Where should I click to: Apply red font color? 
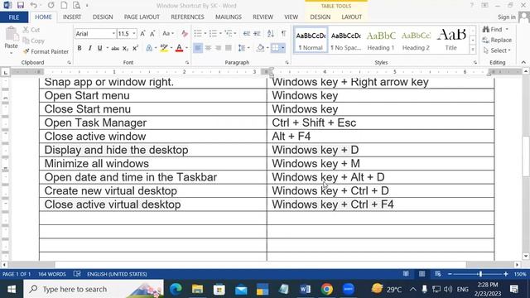(180, 48)
